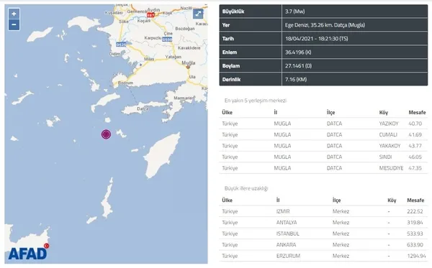Click the Muğla city marker on the map
Image resolution: width=432 pixels, height=268 pixels.
click(x=188, y=67)
